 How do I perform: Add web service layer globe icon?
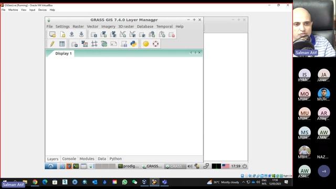152,34
